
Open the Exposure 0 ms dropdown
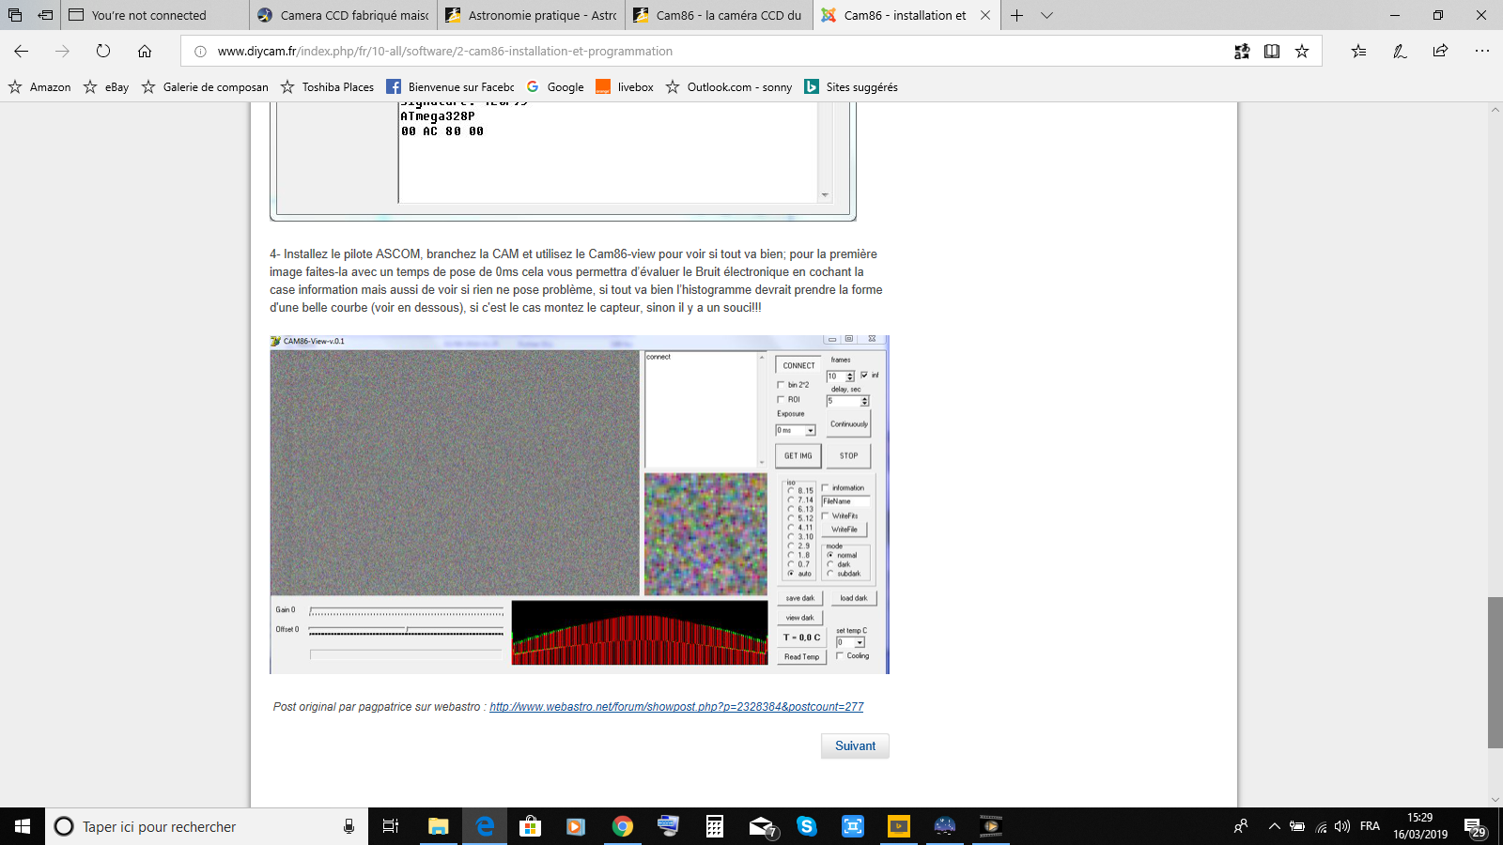[x=810, y=431]
